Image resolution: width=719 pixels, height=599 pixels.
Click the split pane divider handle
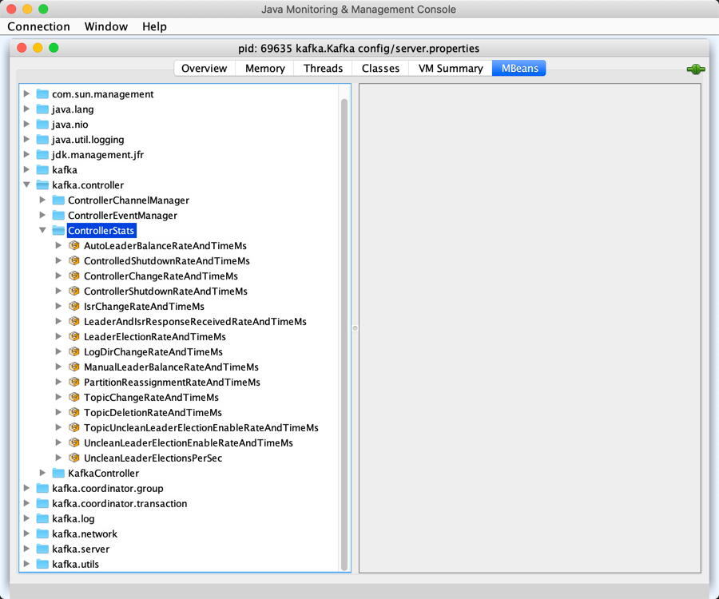[355, 328]
